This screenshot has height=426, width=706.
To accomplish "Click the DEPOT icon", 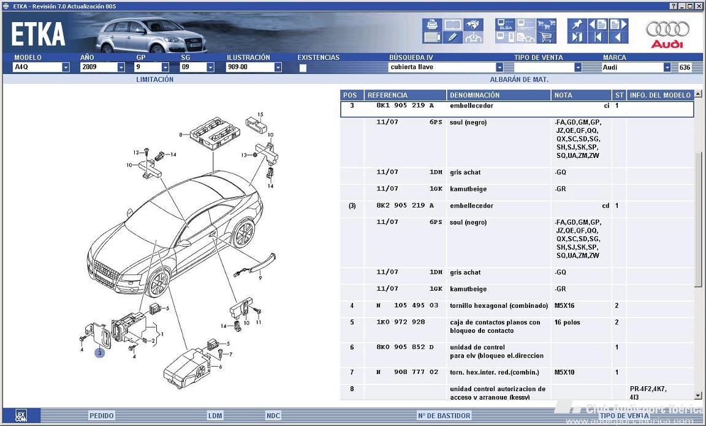I will point(525,24).
